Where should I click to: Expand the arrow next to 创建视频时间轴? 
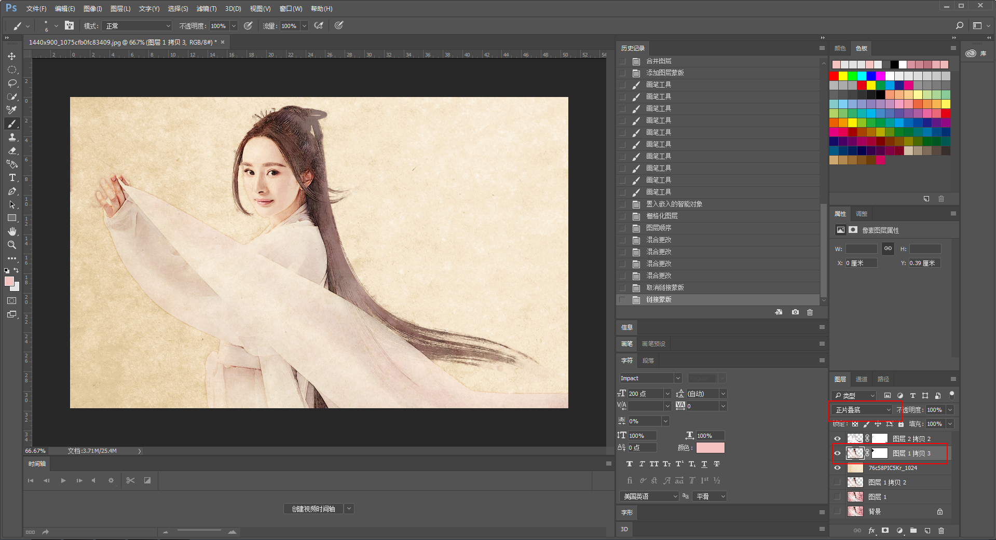[350, 509]
